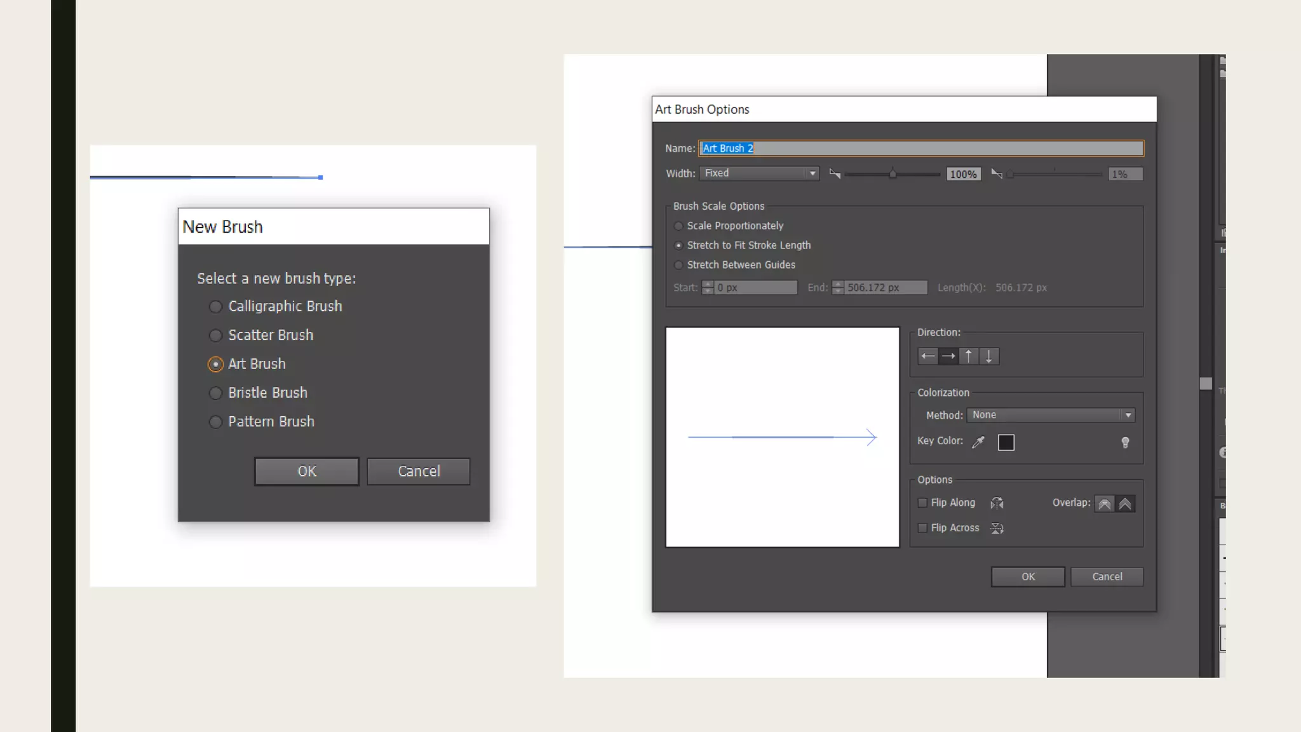This screenshot has height=732, width=1301.
Task: Cancel the Art Brush Options dialog
Action: tap(1107, 577)
